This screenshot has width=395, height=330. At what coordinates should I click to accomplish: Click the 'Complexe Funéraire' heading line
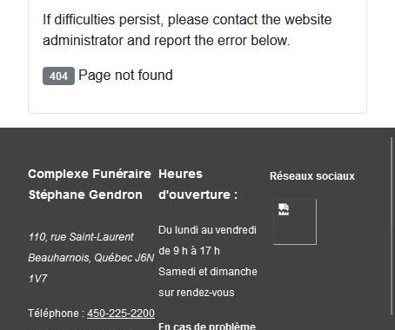(90, 174)
